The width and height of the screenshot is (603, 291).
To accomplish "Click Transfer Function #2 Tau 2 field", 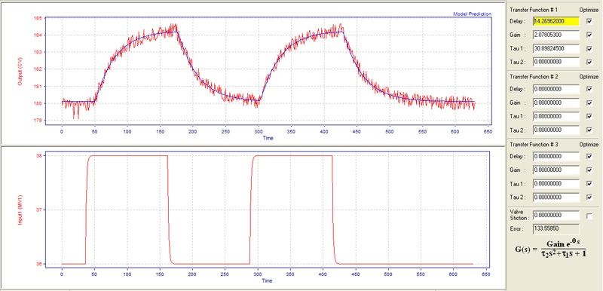I will [x=556, y=130].
